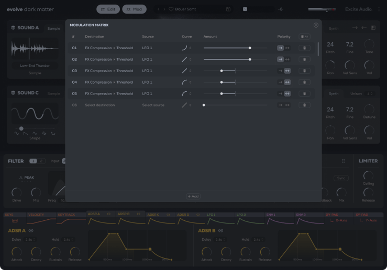Click the Sync button near Limiter
Image resolution: width=387 pixels, height=270 pixels.
click(341, 178)
